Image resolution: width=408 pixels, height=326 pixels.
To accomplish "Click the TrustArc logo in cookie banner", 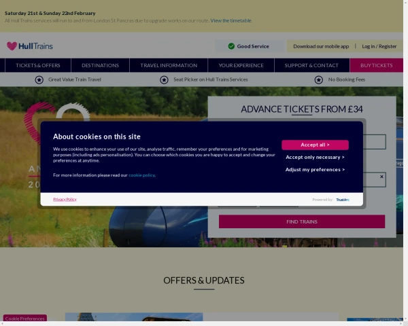I will pos(343,200).
